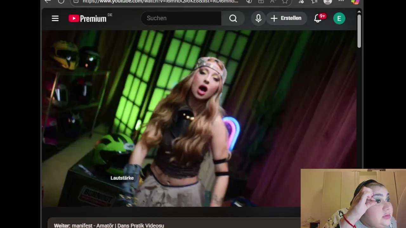
Task: Start voice search with microphone icon
Action: pyautogui.click(x=259, y=18)
